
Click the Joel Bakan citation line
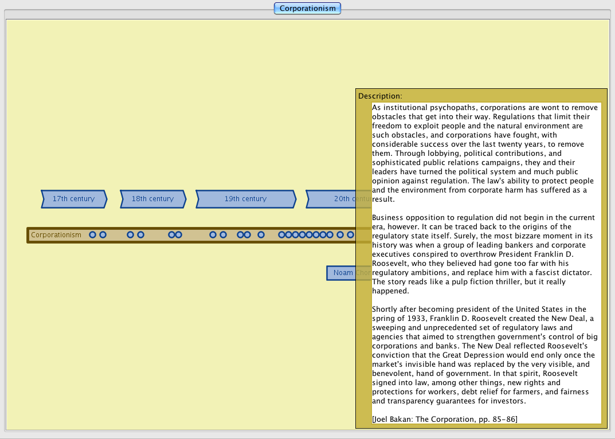coord(444,419)
